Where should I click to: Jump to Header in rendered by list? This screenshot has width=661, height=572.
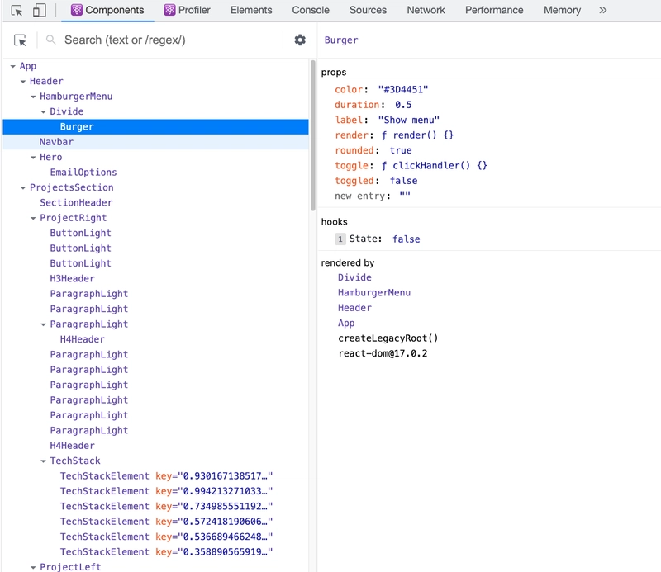pyautogui.click(x=354, y=308)
